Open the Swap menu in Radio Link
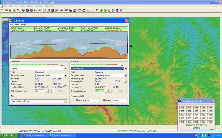This screenshot has height=138, width=222. [x=23, y=25]
